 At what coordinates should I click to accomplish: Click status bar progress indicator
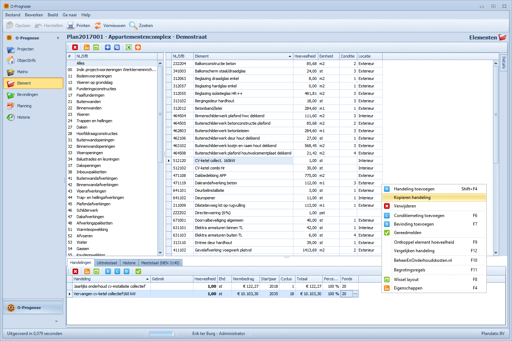(x=161, y=334)
